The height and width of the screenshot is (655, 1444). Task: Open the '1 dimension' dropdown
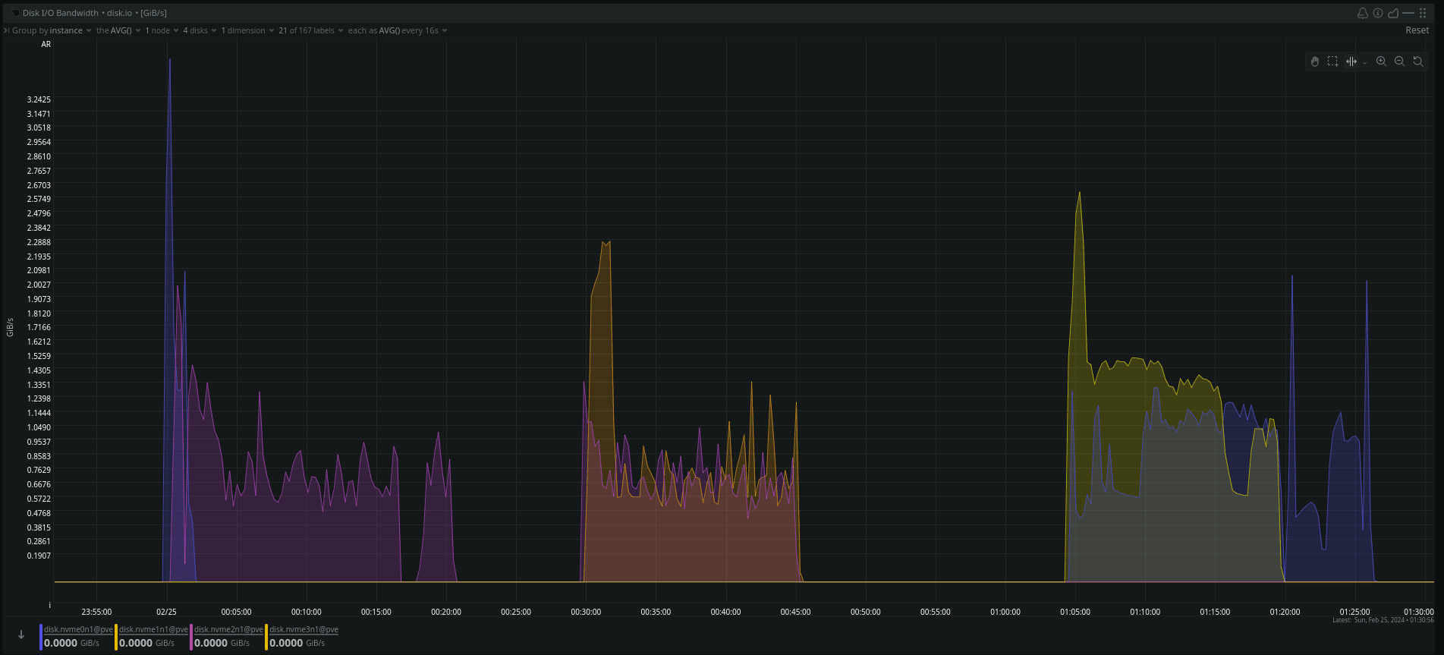247,30
